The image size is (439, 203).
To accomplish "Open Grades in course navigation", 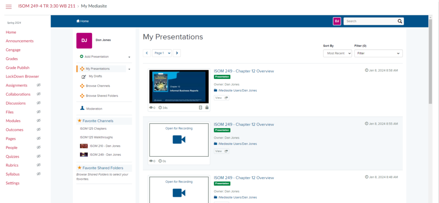I will click(12, 59).
